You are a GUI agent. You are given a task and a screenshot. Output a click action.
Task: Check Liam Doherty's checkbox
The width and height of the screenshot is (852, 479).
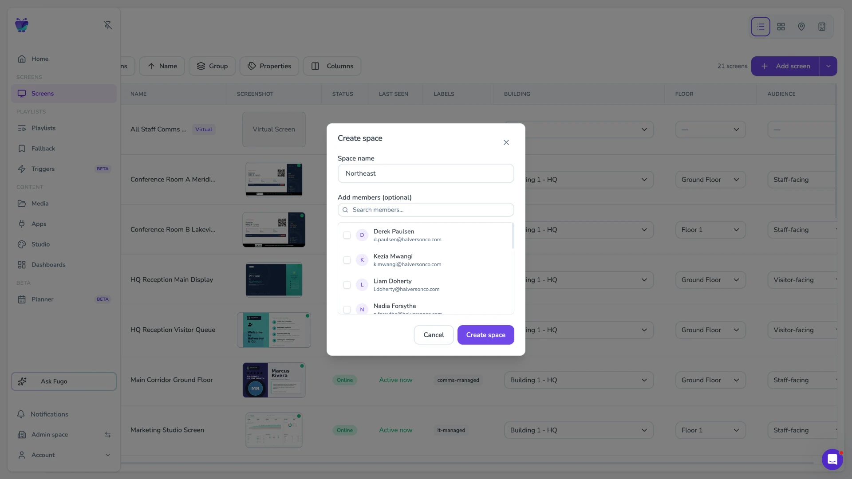(347, 285)
